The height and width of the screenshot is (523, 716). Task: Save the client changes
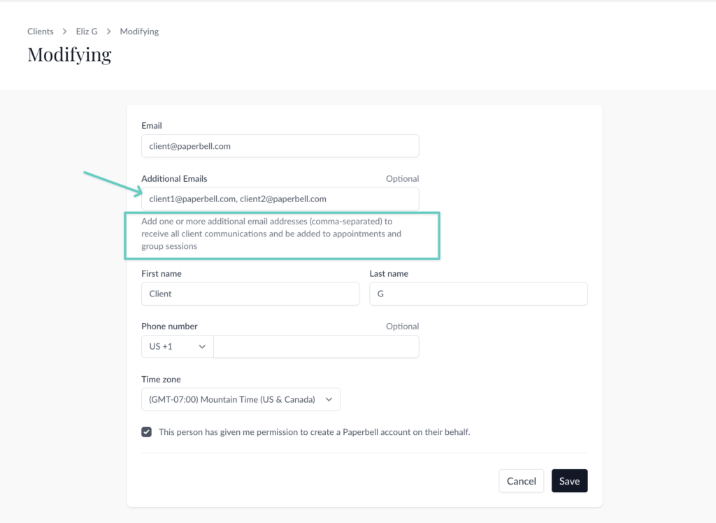pos(569,481)
